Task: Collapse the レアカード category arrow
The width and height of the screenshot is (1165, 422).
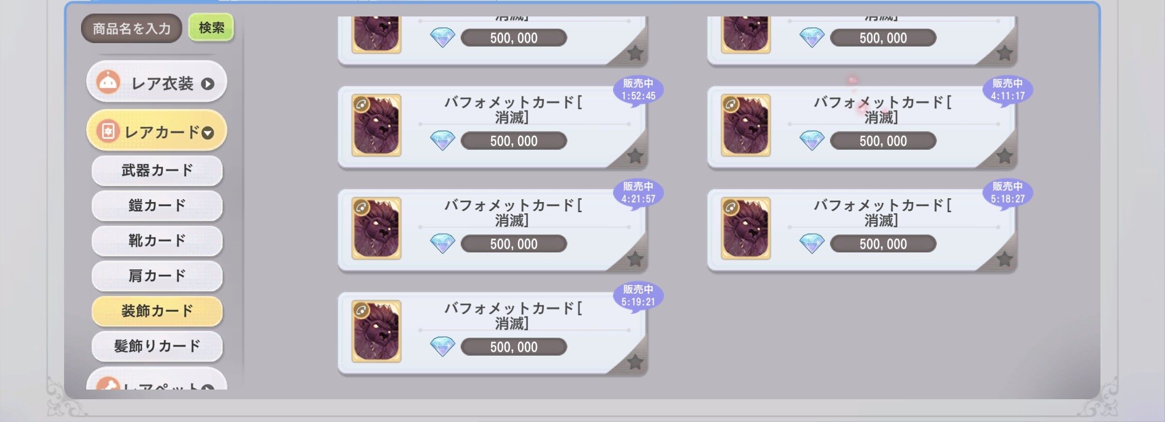Action: tap(208, 133)
